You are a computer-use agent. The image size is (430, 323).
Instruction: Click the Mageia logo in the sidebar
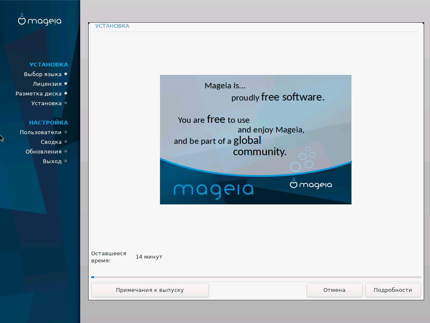(x=40, y=19)
